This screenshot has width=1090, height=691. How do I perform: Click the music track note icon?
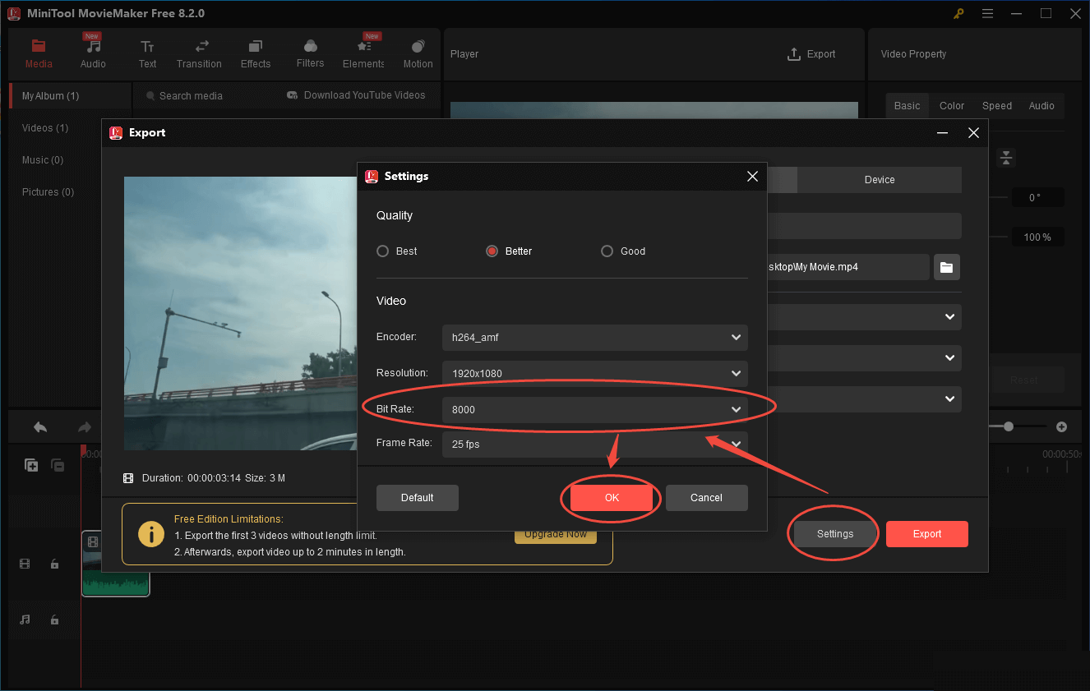[25, 620]
